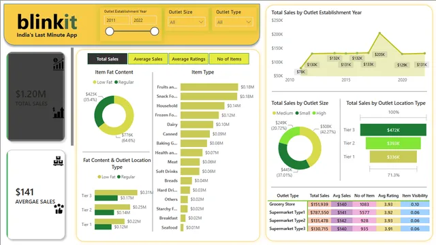Click the right handle of year slider

click(155, 31)
